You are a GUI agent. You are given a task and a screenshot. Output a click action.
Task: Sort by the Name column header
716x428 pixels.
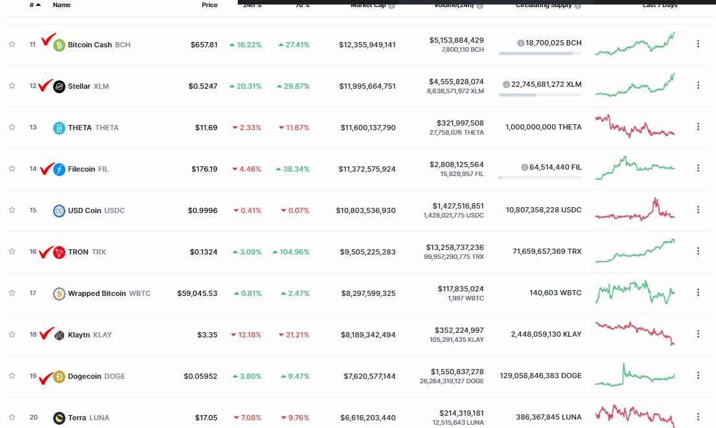[62, 5]
